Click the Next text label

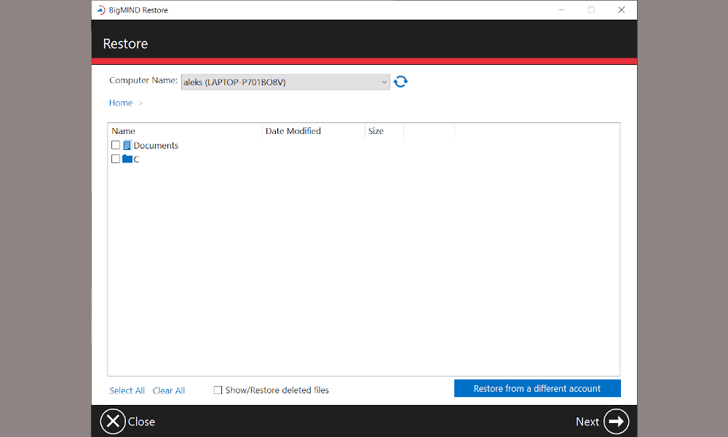click(x=587, y=422)
